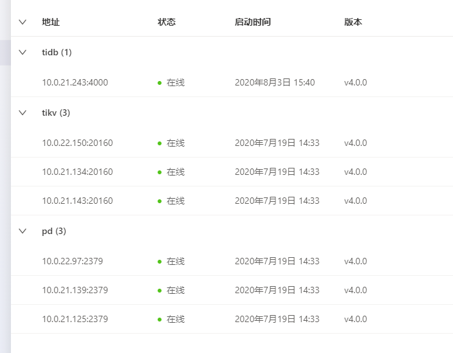Click green online status dot of tidb row

160,83
